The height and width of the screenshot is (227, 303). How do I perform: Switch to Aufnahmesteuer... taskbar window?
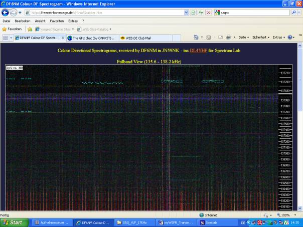(52, 223)
